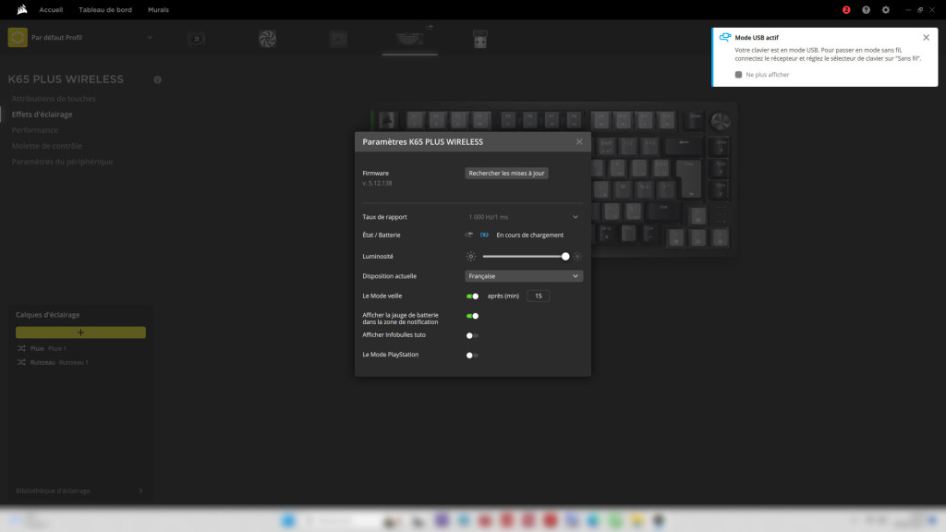Open Effets d'éclairage section
946x532 pixels.
point(42,114)
